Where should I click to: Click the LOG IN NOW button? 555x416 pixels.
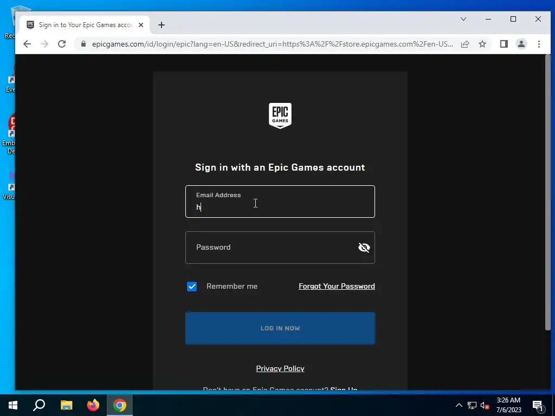coord(280,328)
